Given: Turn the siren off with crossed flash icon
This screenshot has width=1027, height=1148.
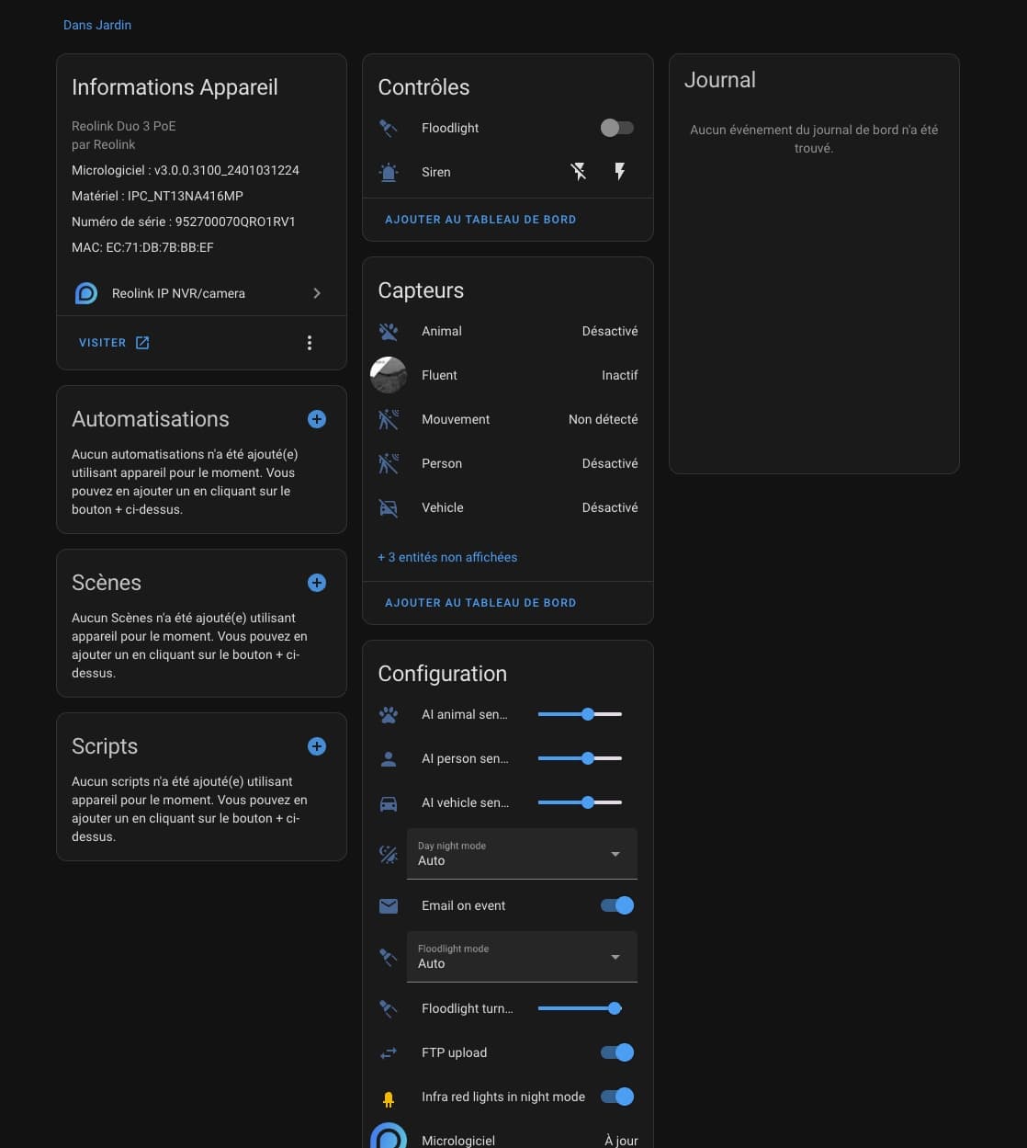Looking at the screenshot, I should point(579,172).
